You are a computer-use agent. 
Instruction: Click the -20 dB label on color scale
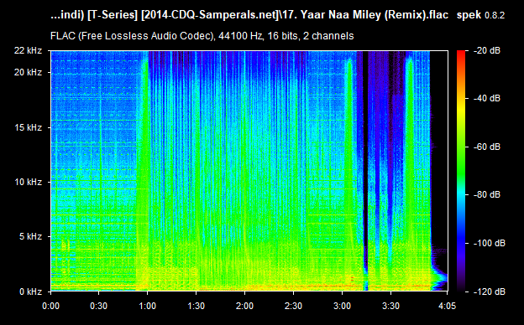click(487, 50)
